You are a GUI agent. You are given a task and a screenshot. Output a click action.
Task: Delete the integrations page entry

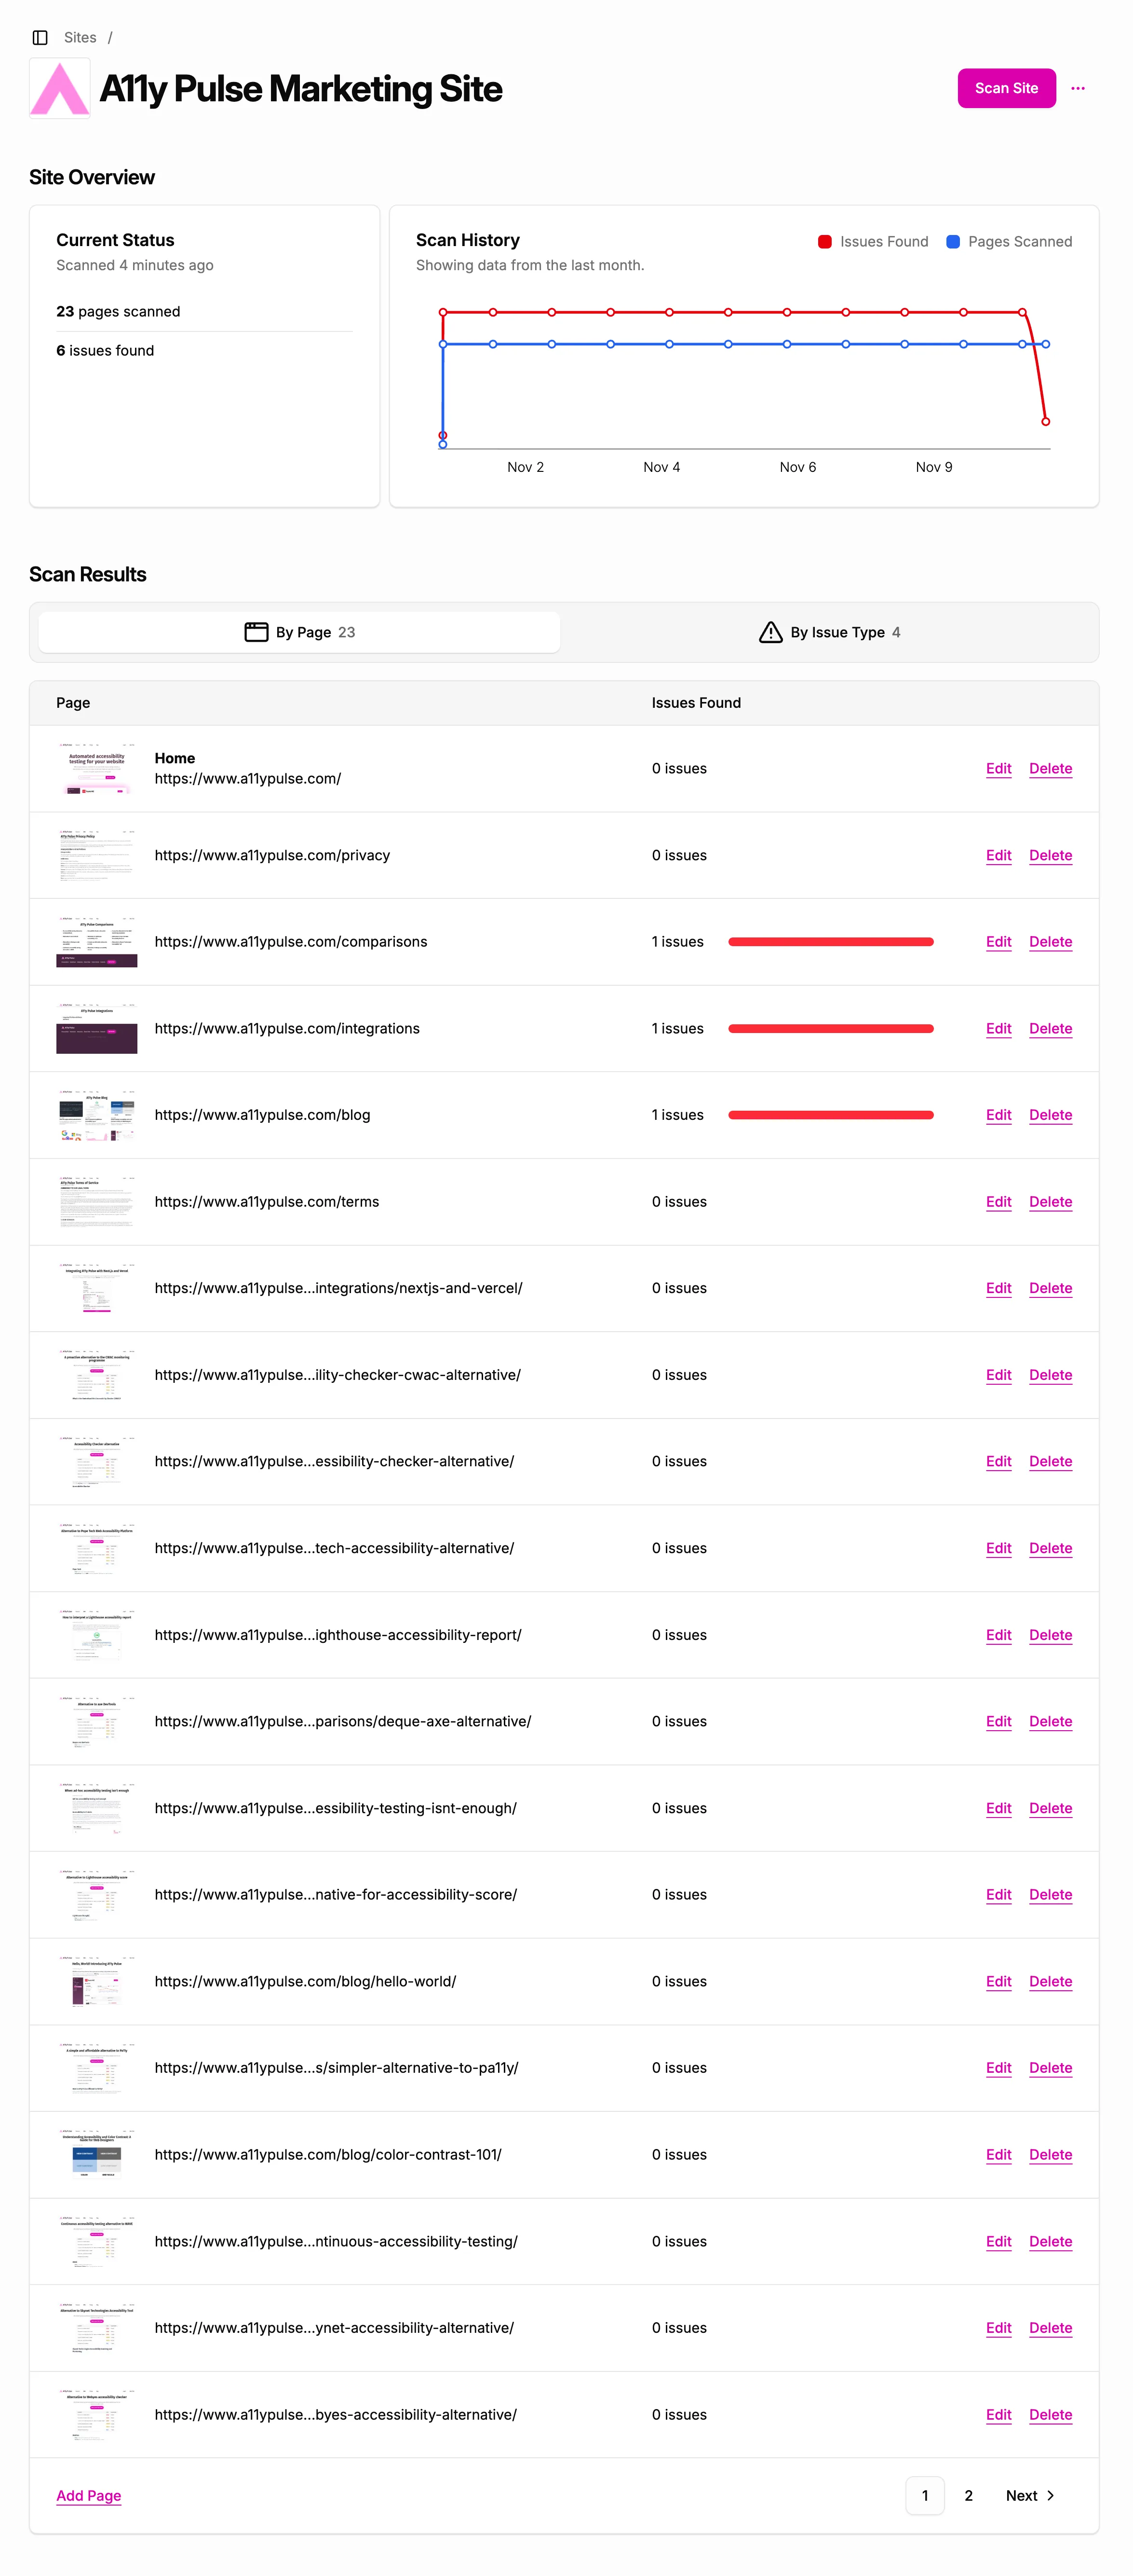1050,1028
